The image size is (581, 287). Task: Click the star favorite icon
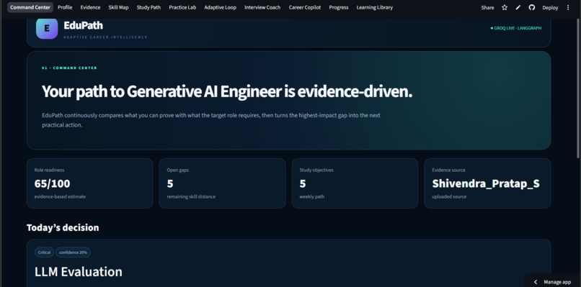tap(505, 7)
